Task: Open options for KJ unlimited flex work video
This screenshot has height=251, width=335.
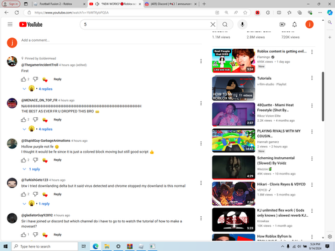Action: click(312, 211)
